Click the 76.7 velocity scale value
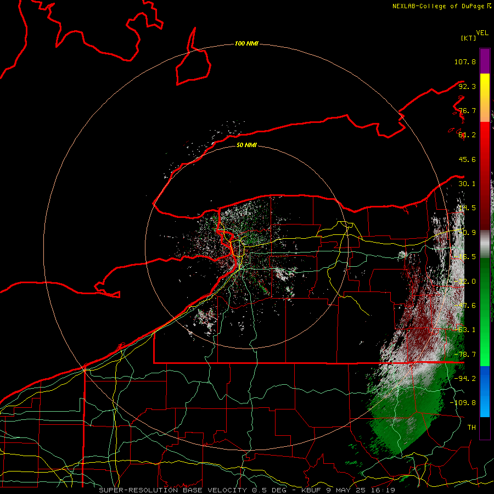 467,110
